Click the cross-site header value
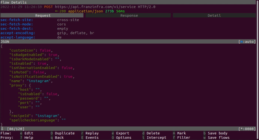 68,20
